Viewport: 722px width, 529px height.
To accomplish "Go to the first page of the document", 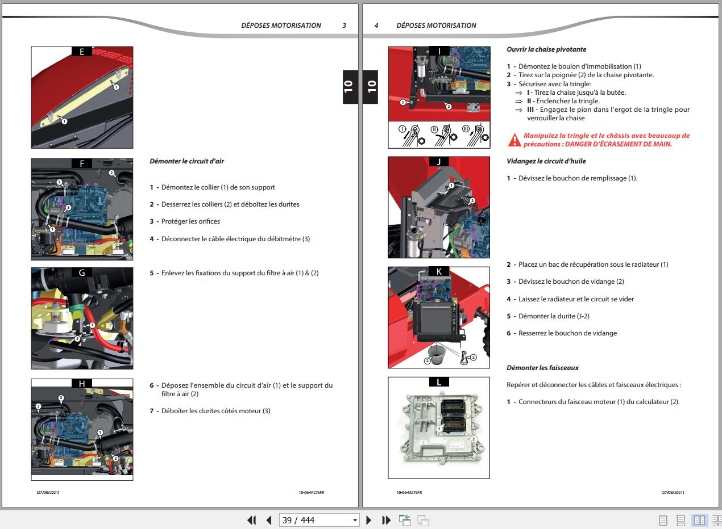I will point(251,520).
